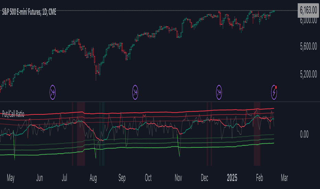
Task: Click the Jun label on time axis
Action: 39,178
